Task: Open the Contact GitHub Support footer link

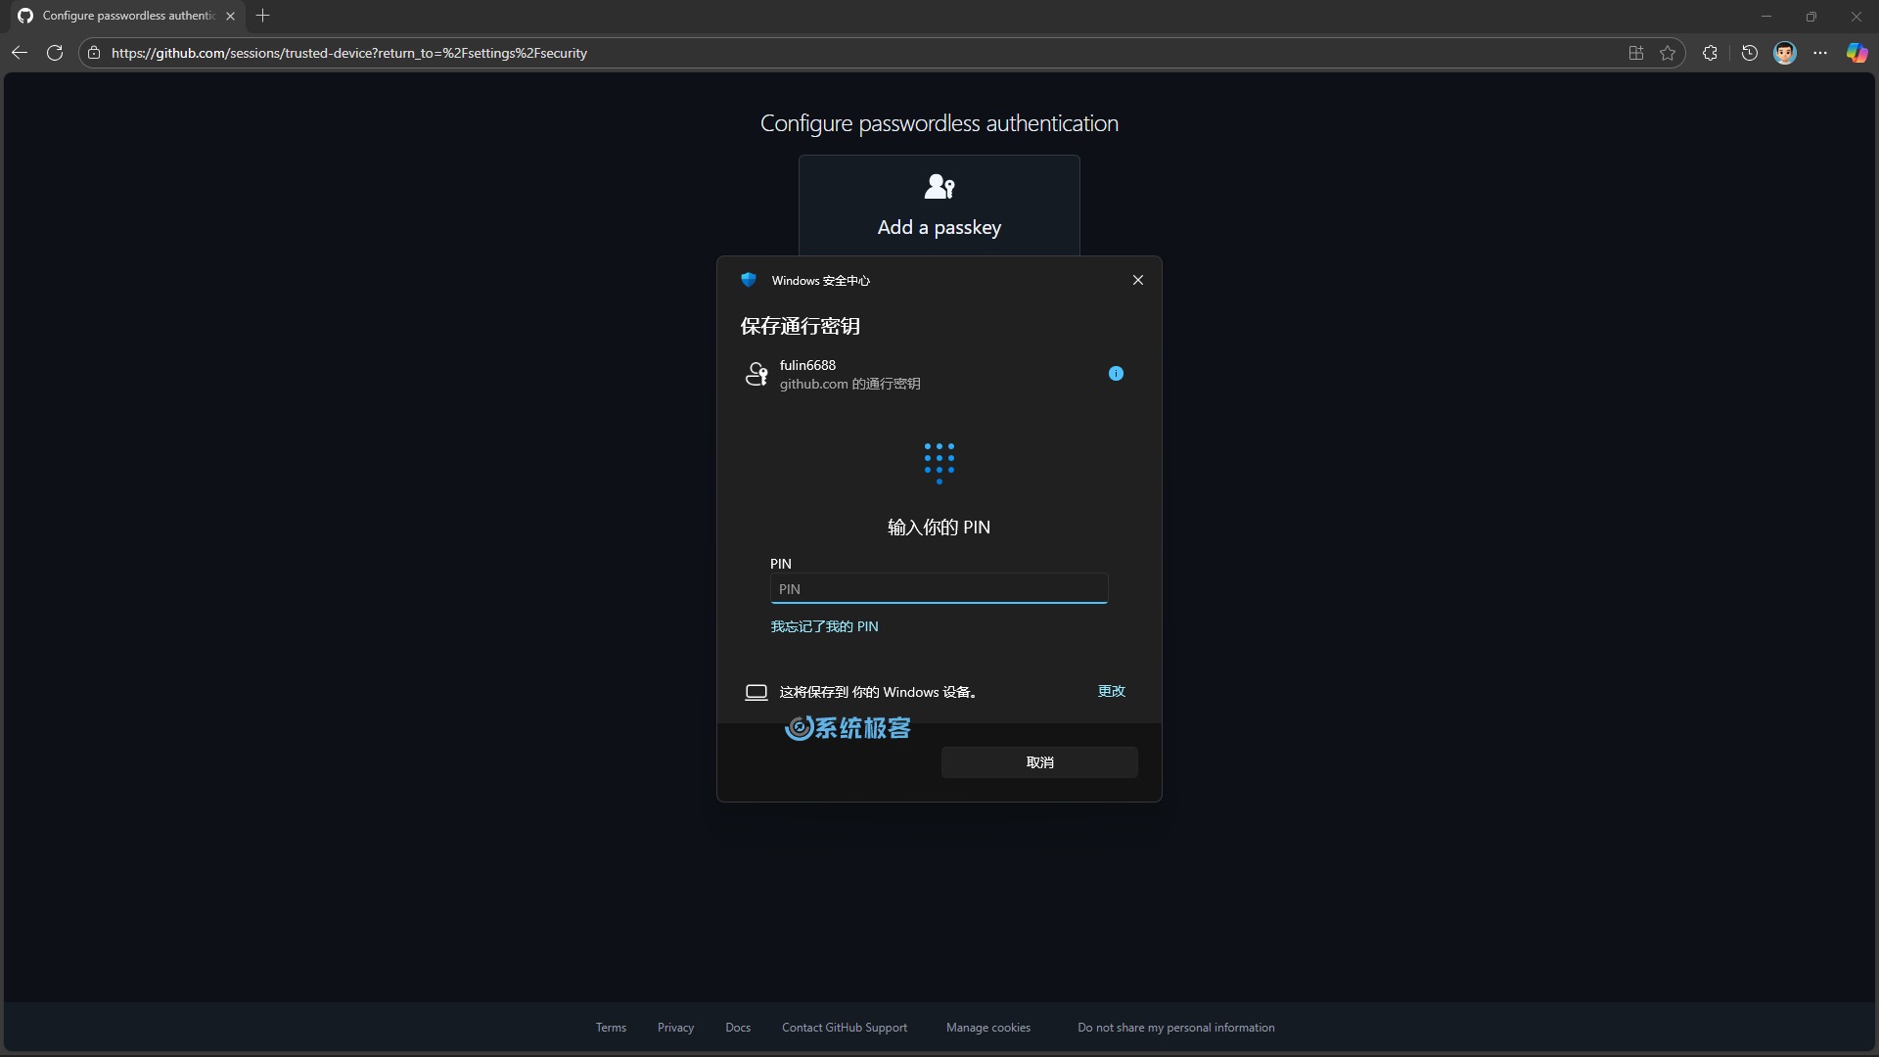Action: tap(844, 1028)
